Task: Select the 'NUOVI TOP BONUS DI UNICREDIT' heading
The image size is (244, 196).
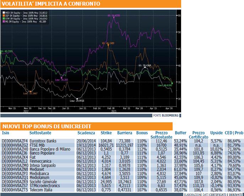Action: (x=47, y=127)
